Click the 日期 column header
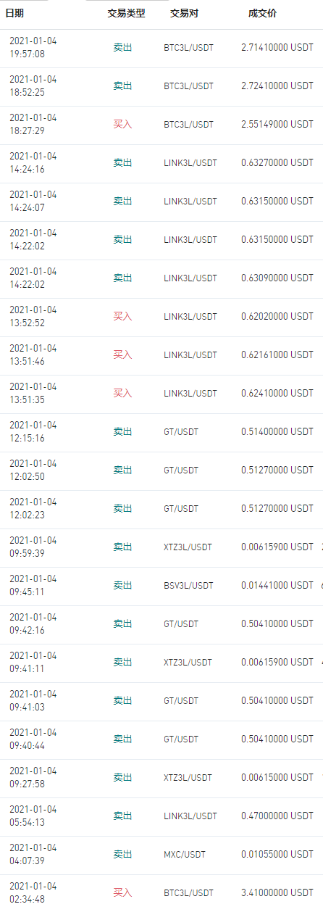Image resolution: width=323 pixels, height=912 pixels. tap(14, 13)
